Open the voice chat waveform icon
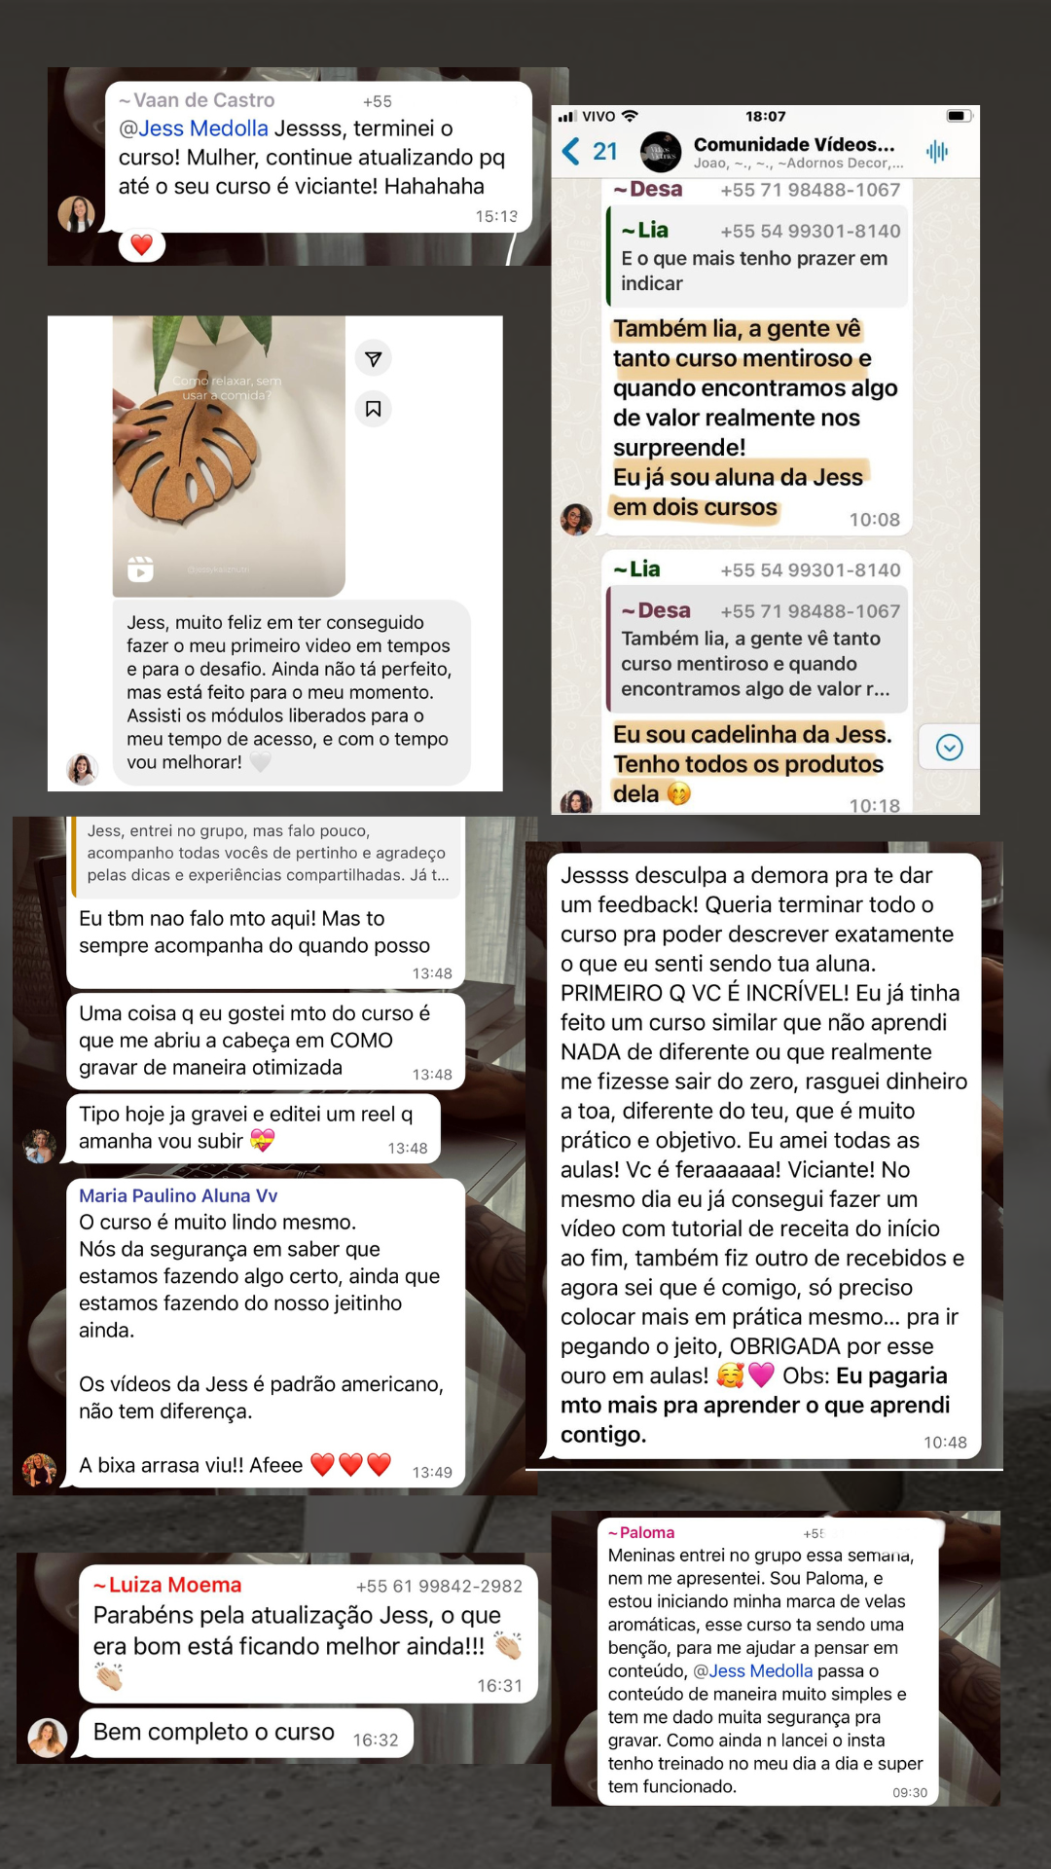The height and width of the screenshot is (1869, 1051). (x=937, y=151)
